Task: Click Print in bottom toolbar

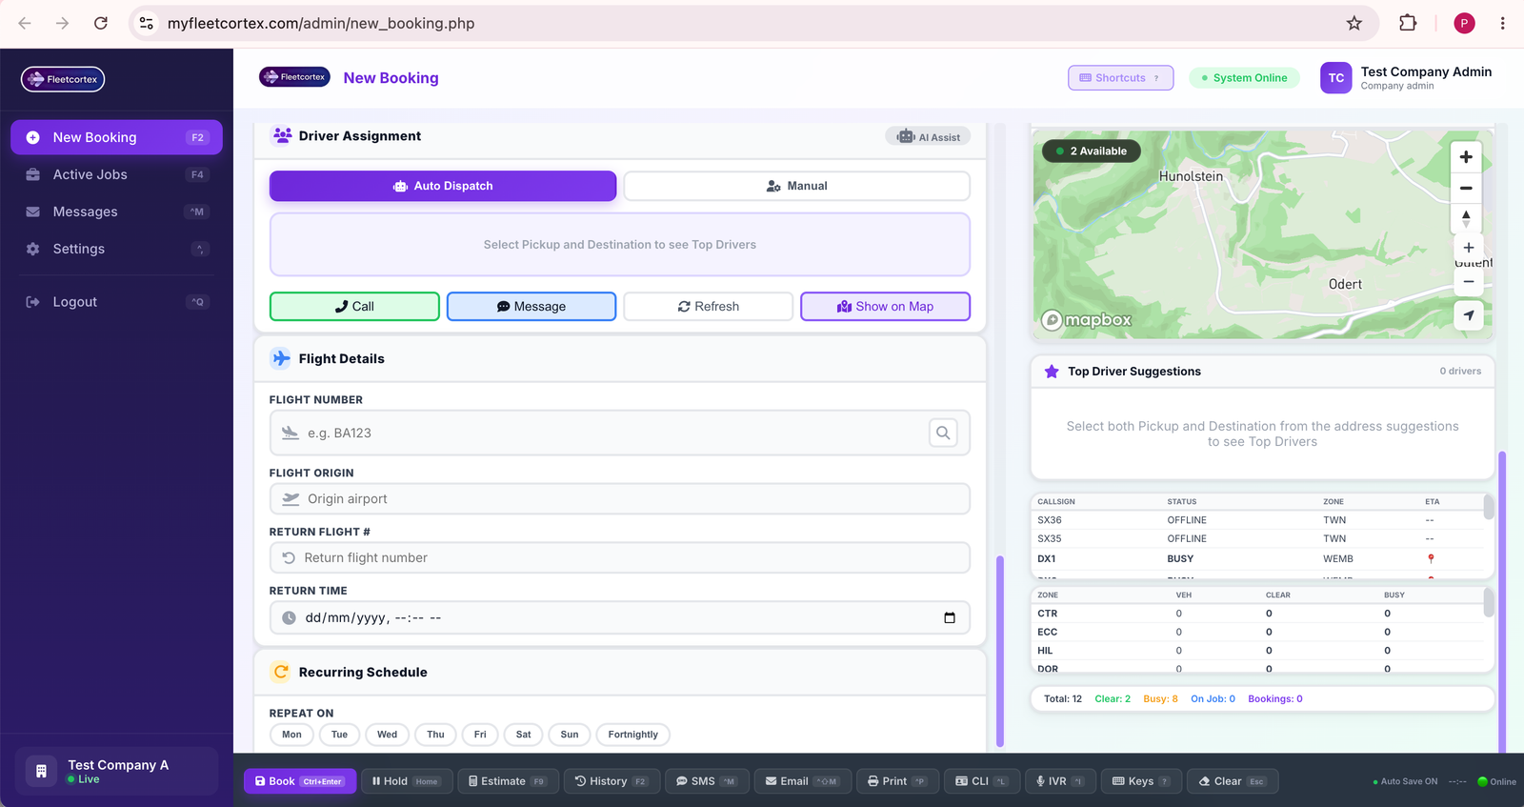Action: coord(897,781)
